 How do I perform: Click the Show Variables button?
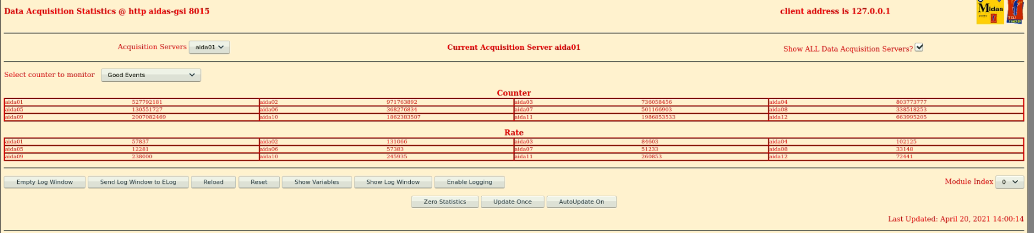(317, 182)
